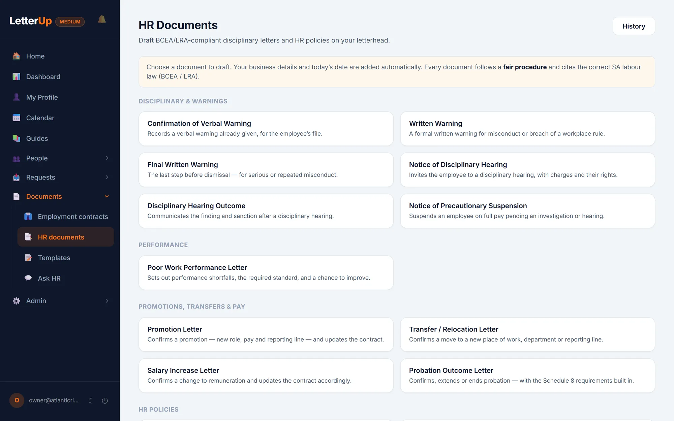Click the People group icon
Image resolution: width=674 pixels, height=421 pixels.
pos(16,158)
